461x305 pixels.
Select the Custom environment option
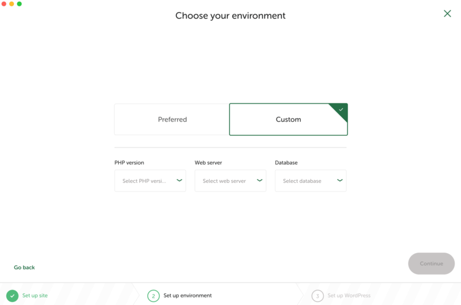289,120
